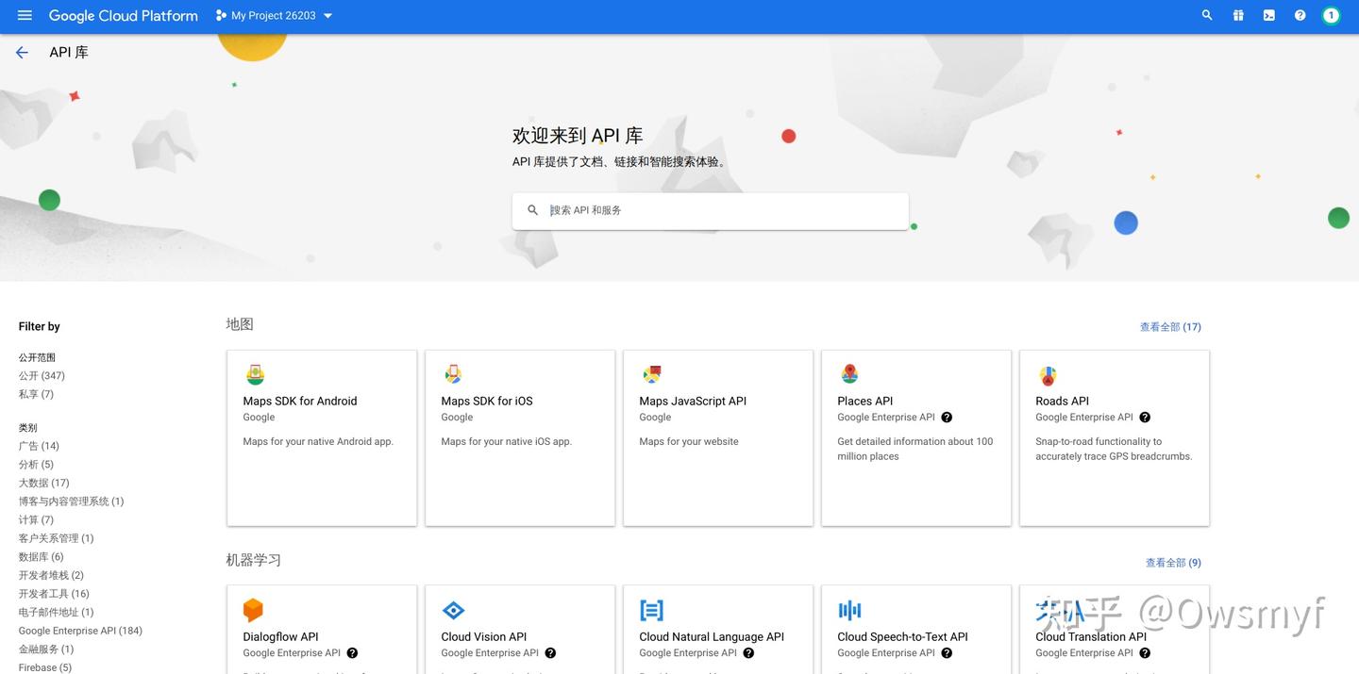Screen dimensions: 1359x674
Task: Select the Cloud Vision API icon
Action: point(453,609)
